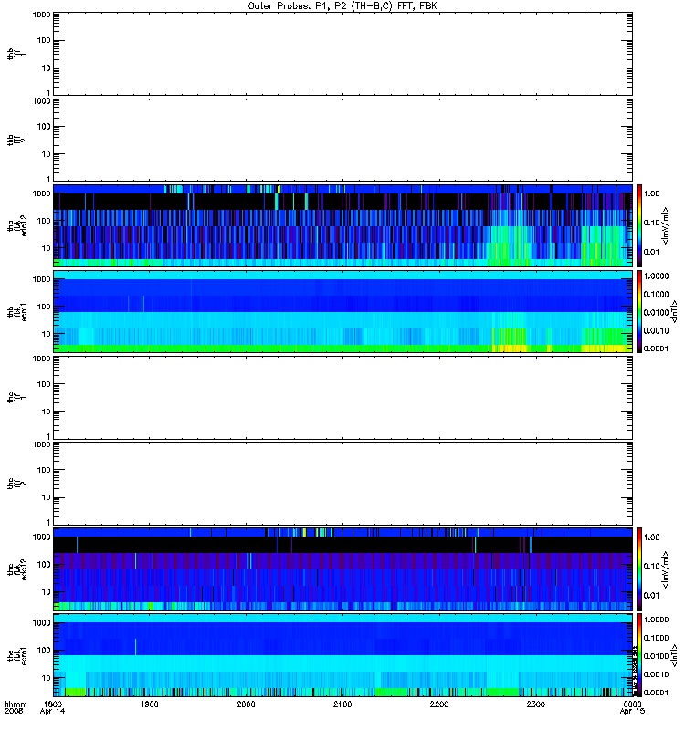Select the thb fbk scm1 spectrogram panel
This screenshot has width=685, height=730.
(x=342, y=311)
